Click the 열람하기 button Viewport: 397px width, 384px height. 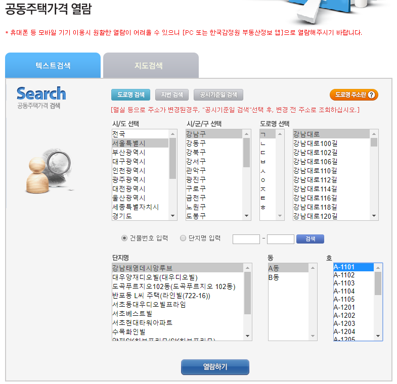tap(215, 367)
